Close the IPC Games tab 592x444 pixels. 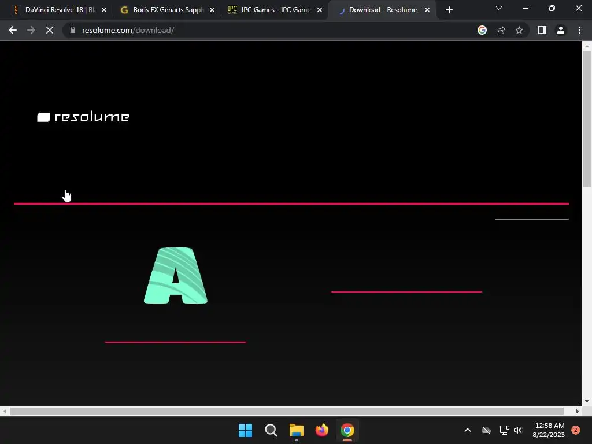(320, 10)
